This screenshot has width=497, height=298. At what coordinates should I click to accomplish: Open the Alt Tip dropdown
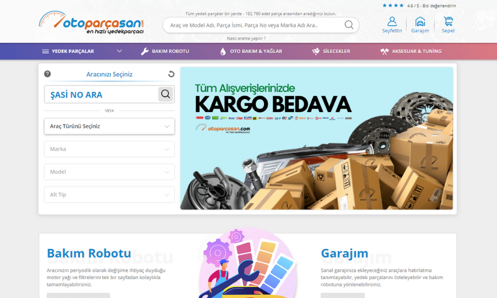click(109, 195)
